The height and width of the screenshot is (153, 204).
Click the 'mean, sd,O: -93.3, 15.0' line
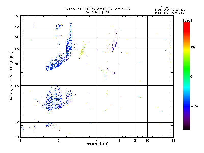(x=170, y=10)
